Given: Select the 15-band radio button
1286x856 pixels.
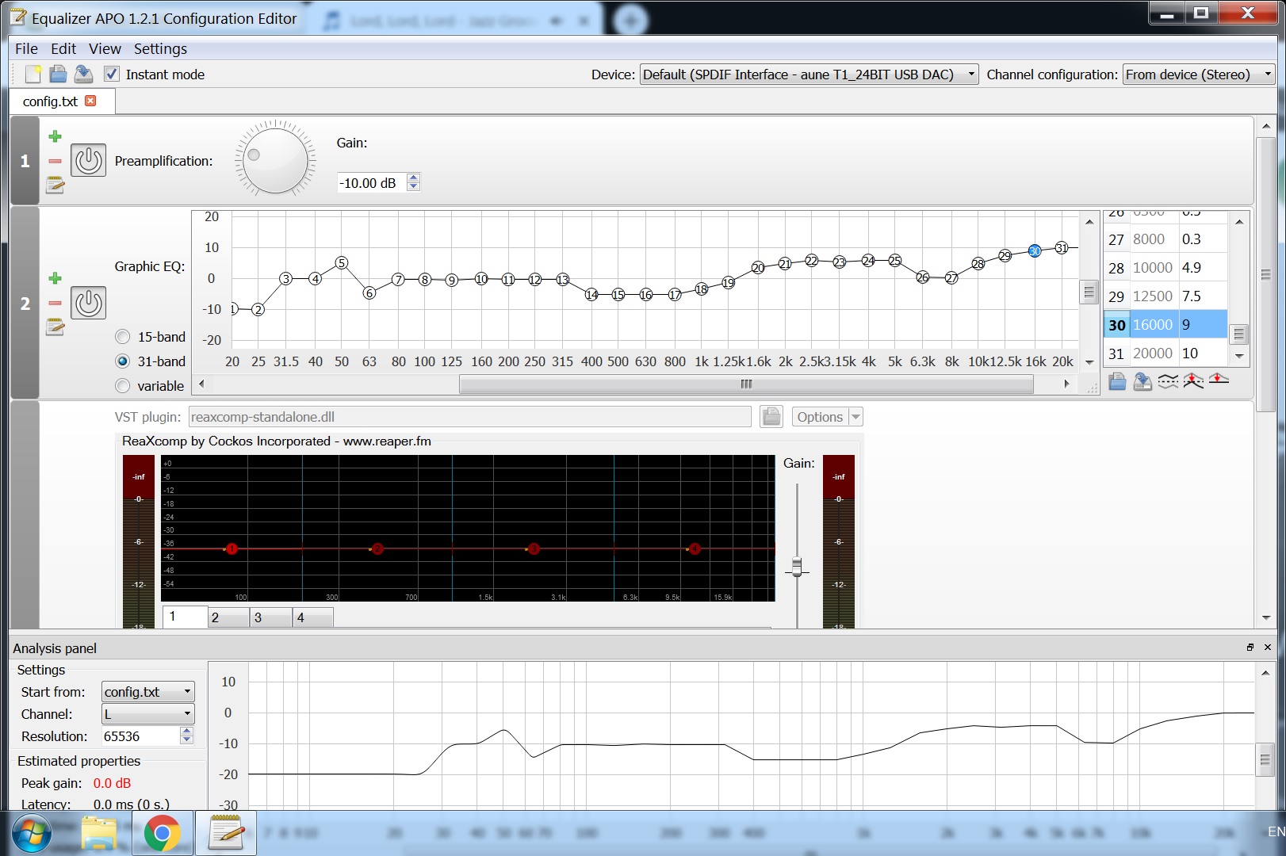Looking at the screenshot, I should tap(123, 337).
